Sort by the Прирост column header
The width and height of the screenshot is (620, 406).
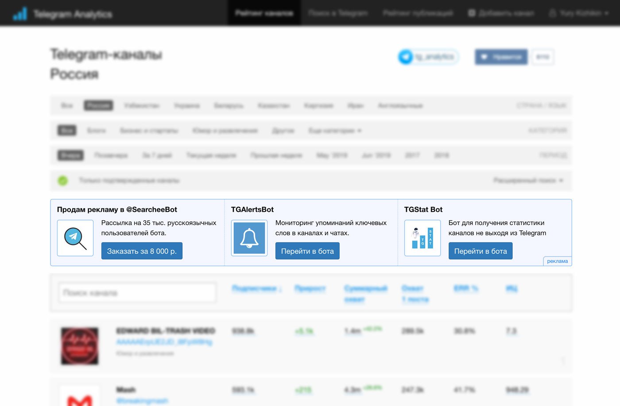tap(310, 288)
